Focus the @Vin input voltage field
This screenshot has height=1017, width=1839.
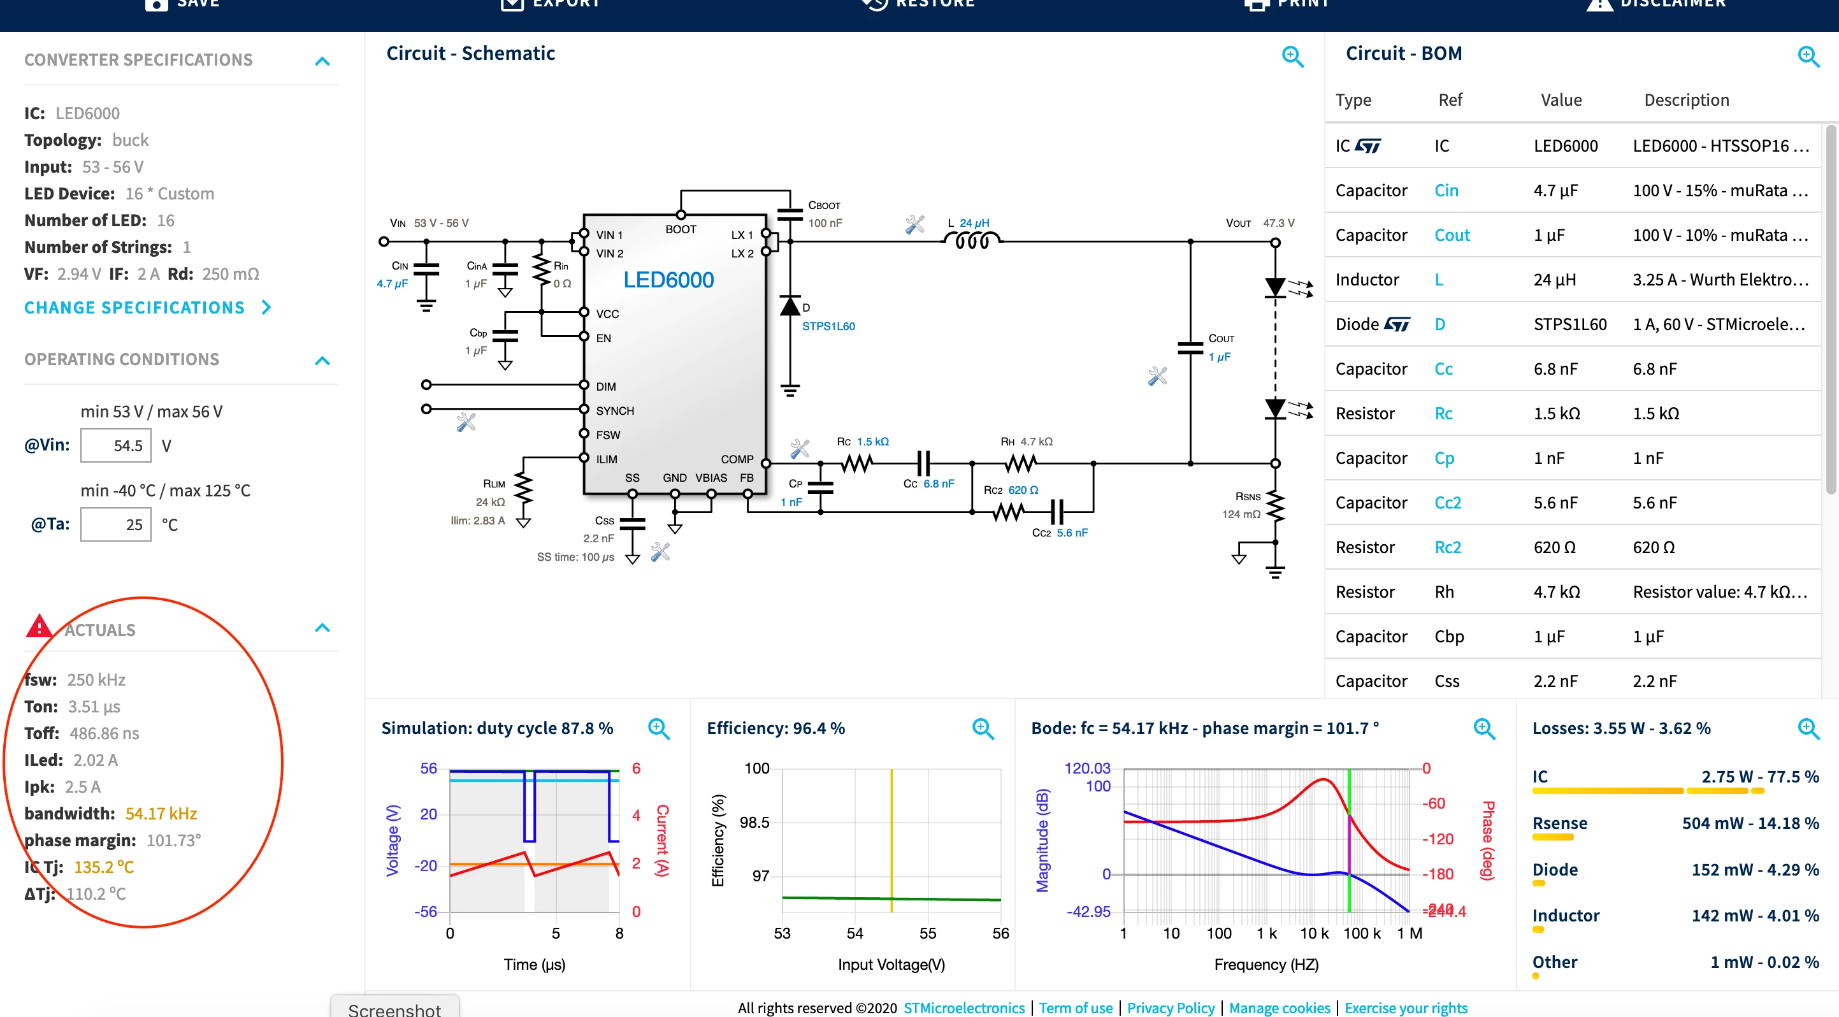coord(115,446)
